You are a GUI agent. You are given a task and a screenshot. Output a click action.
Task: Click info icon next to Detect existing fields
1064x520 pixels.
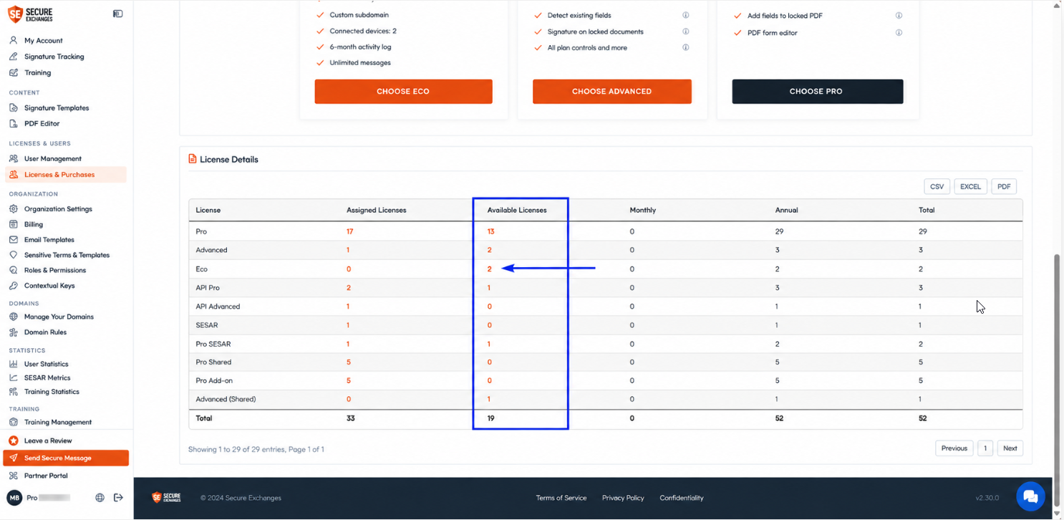(686, 15)
